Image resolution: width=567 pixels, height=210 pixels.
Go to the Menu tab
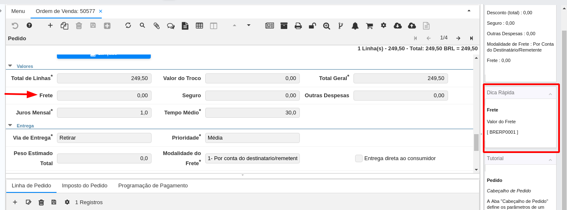pos(18,11)
